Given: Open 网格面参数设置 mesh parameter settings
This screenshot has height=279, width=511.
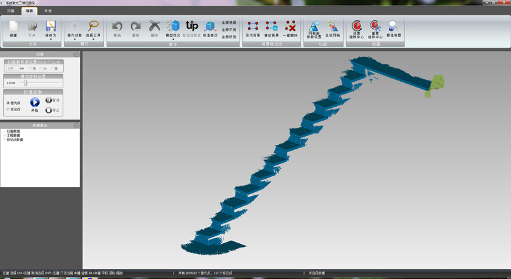Looking at the screenshot, I should click(314, 28).
